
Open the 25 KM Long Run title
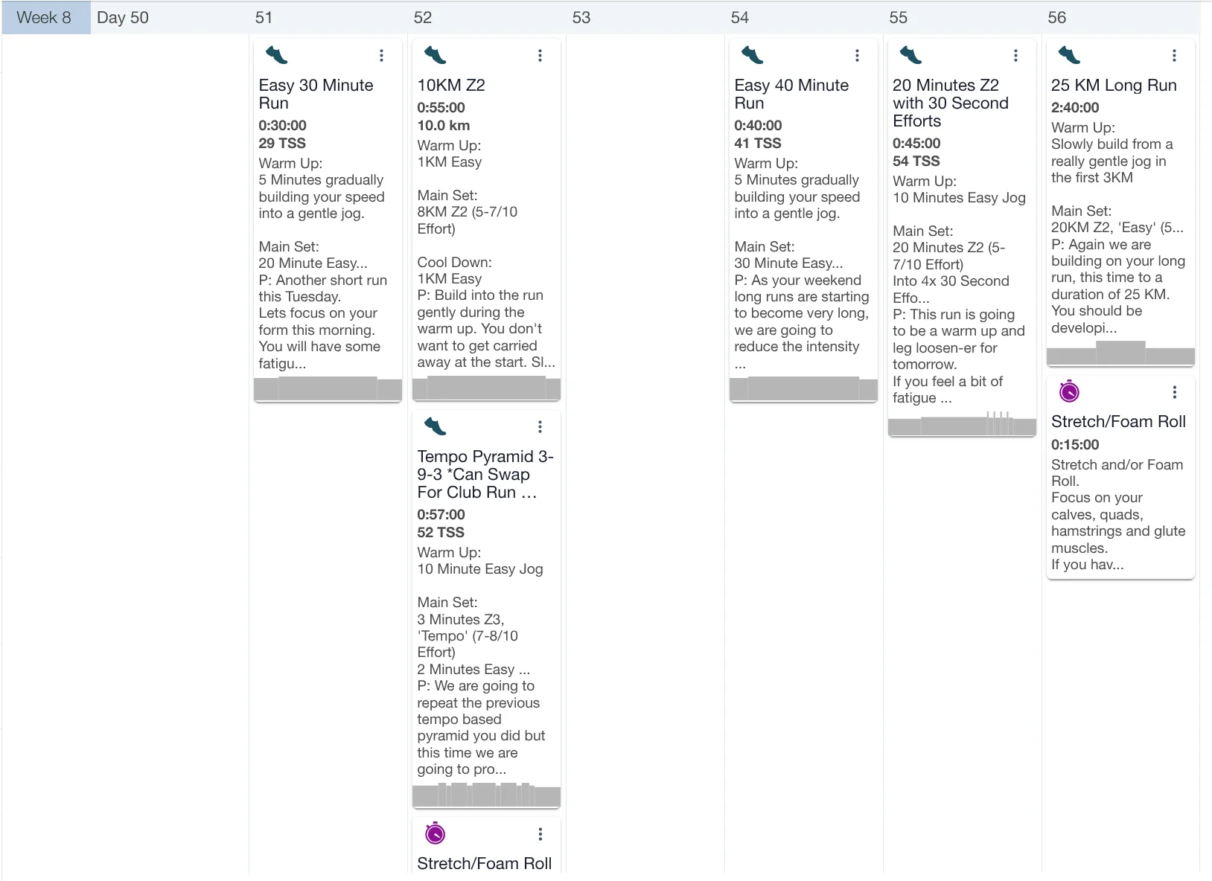click(x=1113, y=86)
